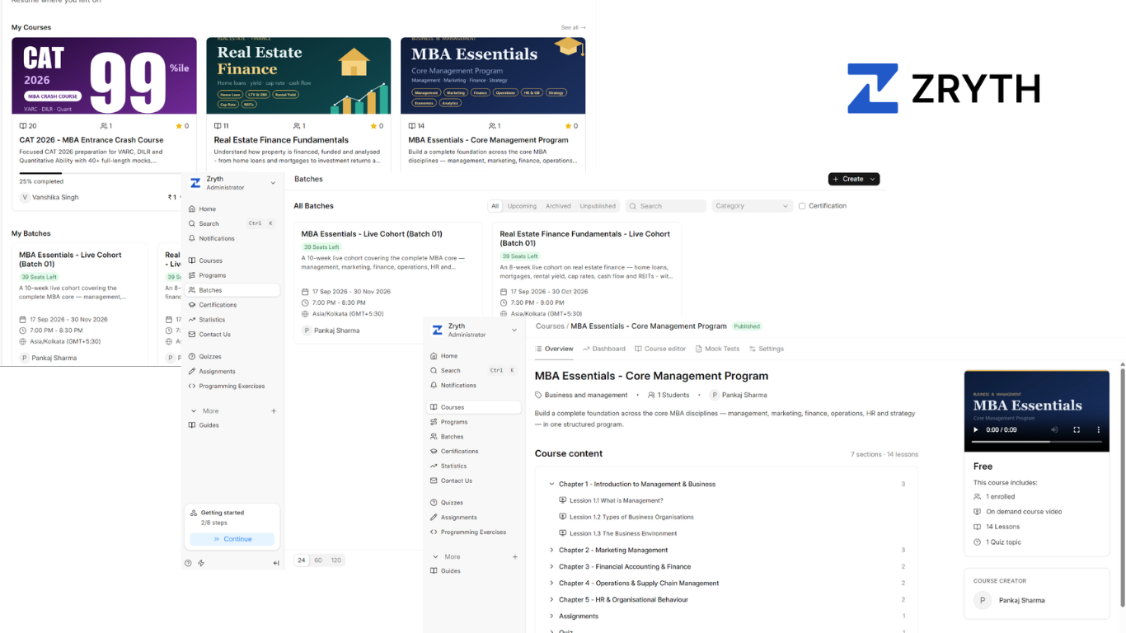
Task: Expand the Zryth Administrator menu on Batches page
Action: point(232,183)
